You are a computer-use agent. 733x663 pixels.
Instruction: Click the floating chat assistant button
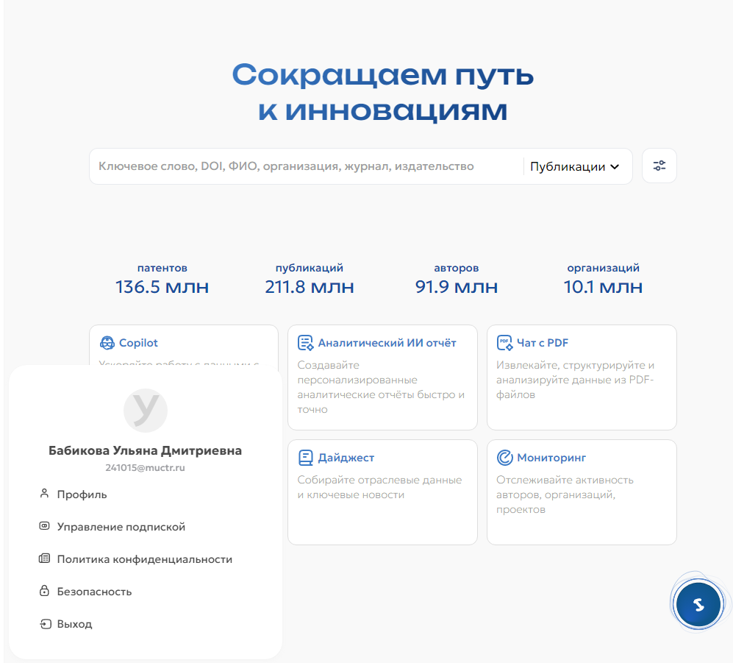pyautogui.click(x=698, y=605)
